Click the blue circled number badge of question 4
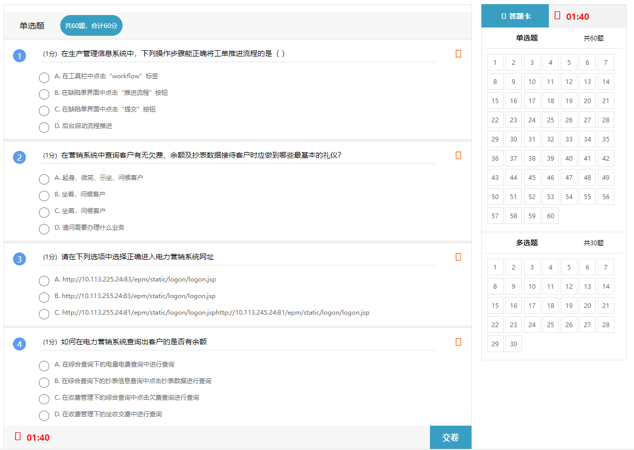 click(x=19, y=344)
